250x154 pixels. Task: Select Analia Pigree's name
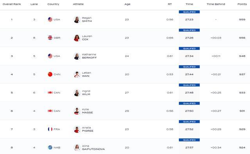tap(87, 129)
